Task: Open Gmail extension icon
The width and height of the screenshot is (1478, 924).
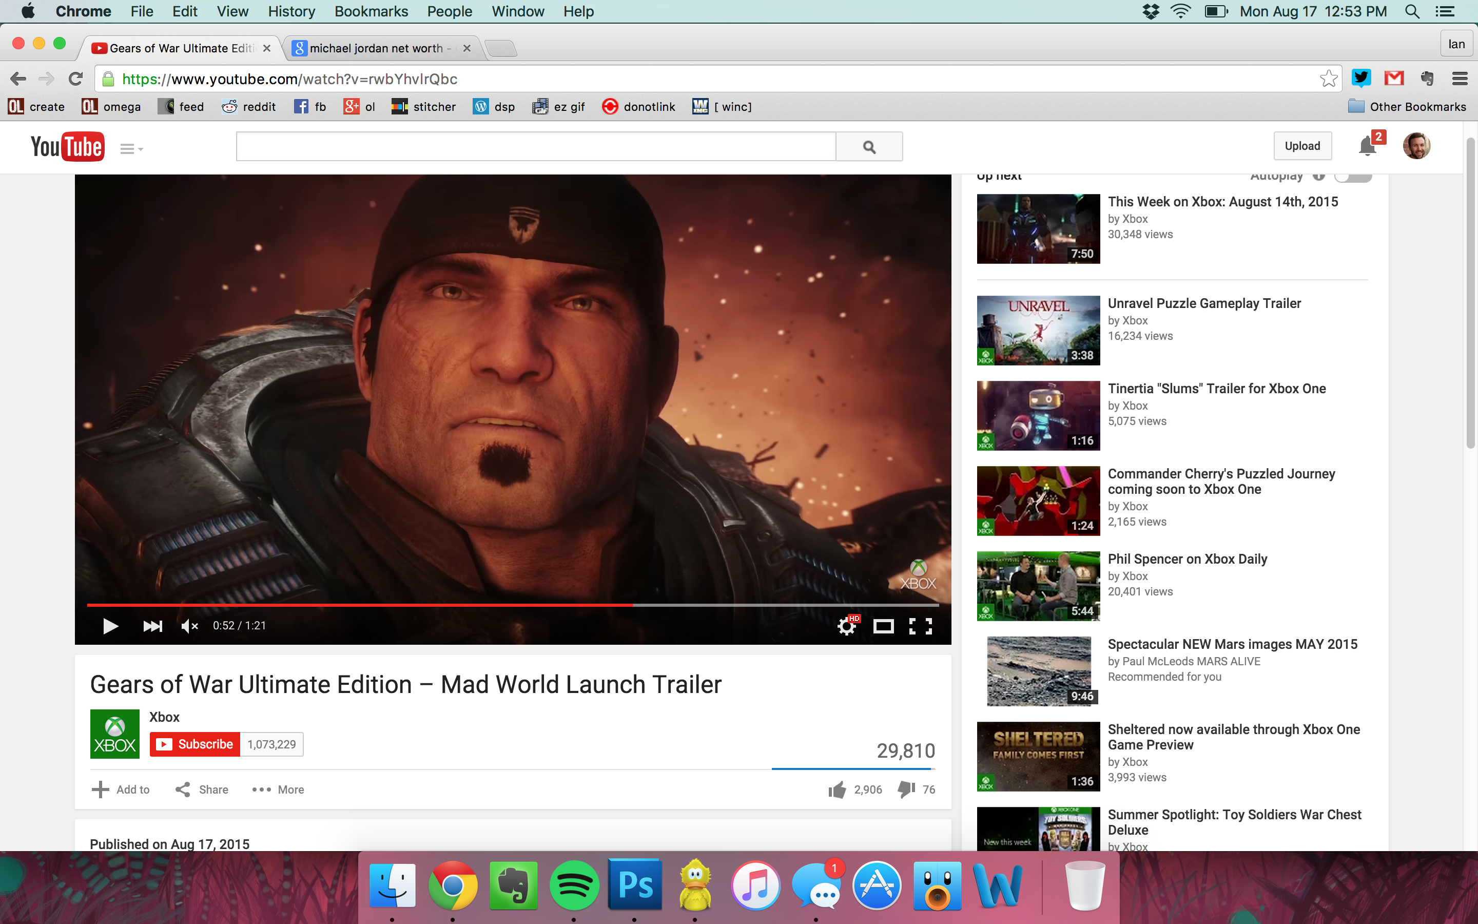Action: pyautogui.click(x=1394, y=78)
